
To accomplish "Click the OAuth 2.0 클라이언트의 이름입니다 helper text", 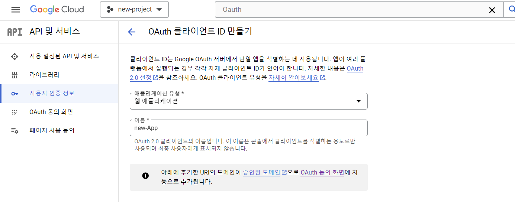I will (245, 145).
